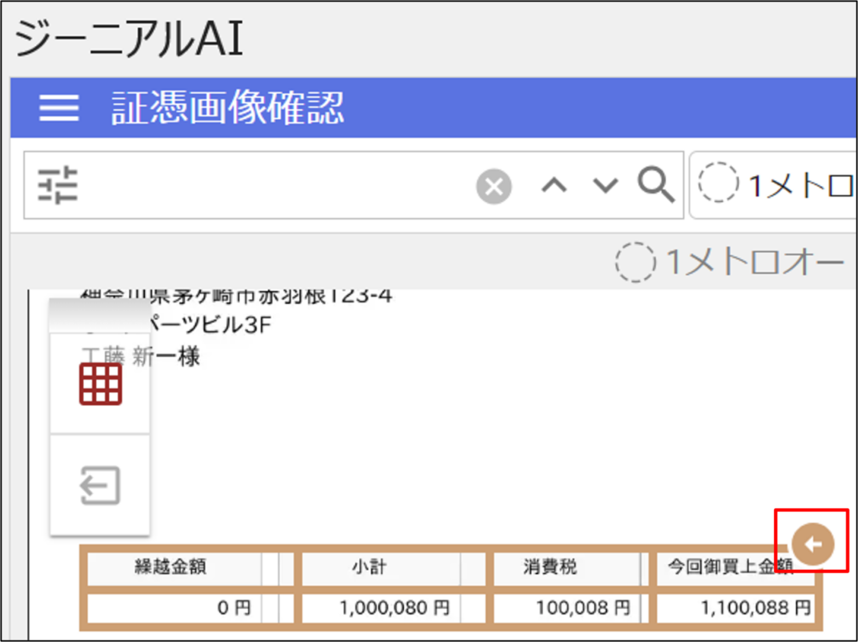Jump to next match with down chevron
The image size is (858, 642).
coord(604,185)
